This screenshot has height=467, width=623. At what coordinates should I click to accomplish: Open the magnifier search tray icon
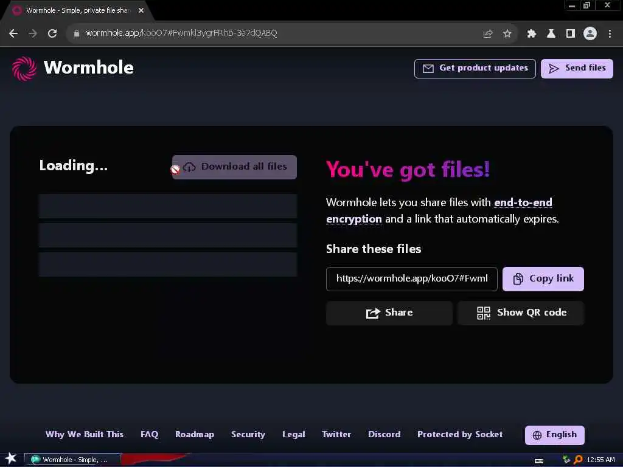click(x=578, y=460)
